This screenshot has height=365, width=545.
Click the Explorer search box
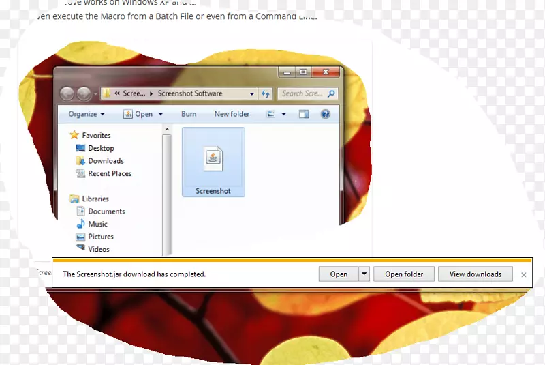point(303,94)
